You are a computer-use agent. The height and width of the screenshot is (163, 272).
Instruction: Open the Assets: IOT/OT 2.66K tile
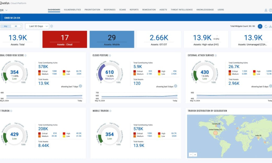(159, 39)
